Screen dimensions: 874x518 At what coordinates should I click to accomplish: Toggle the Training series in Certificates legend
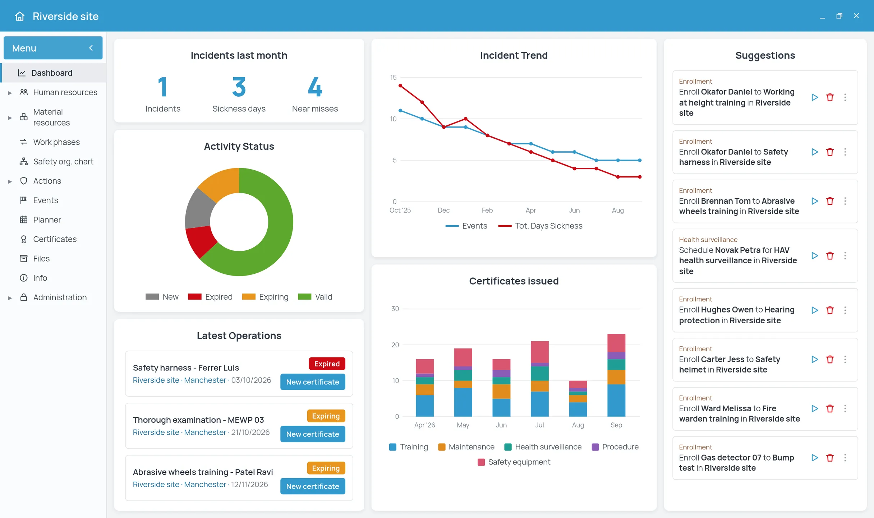409,447
